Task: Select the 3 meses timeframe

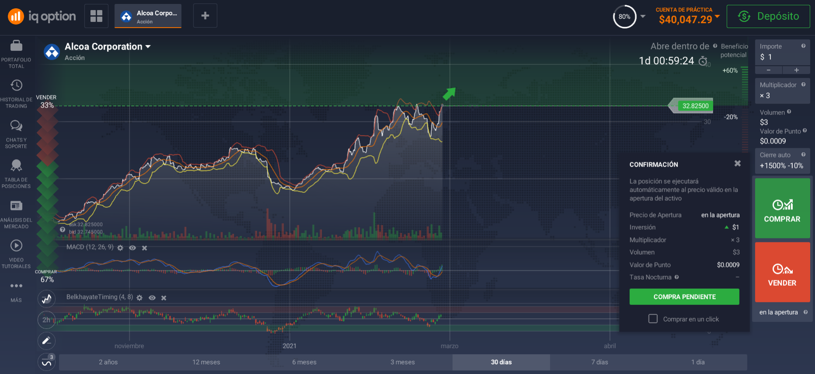Action: [x=402, y=362]
